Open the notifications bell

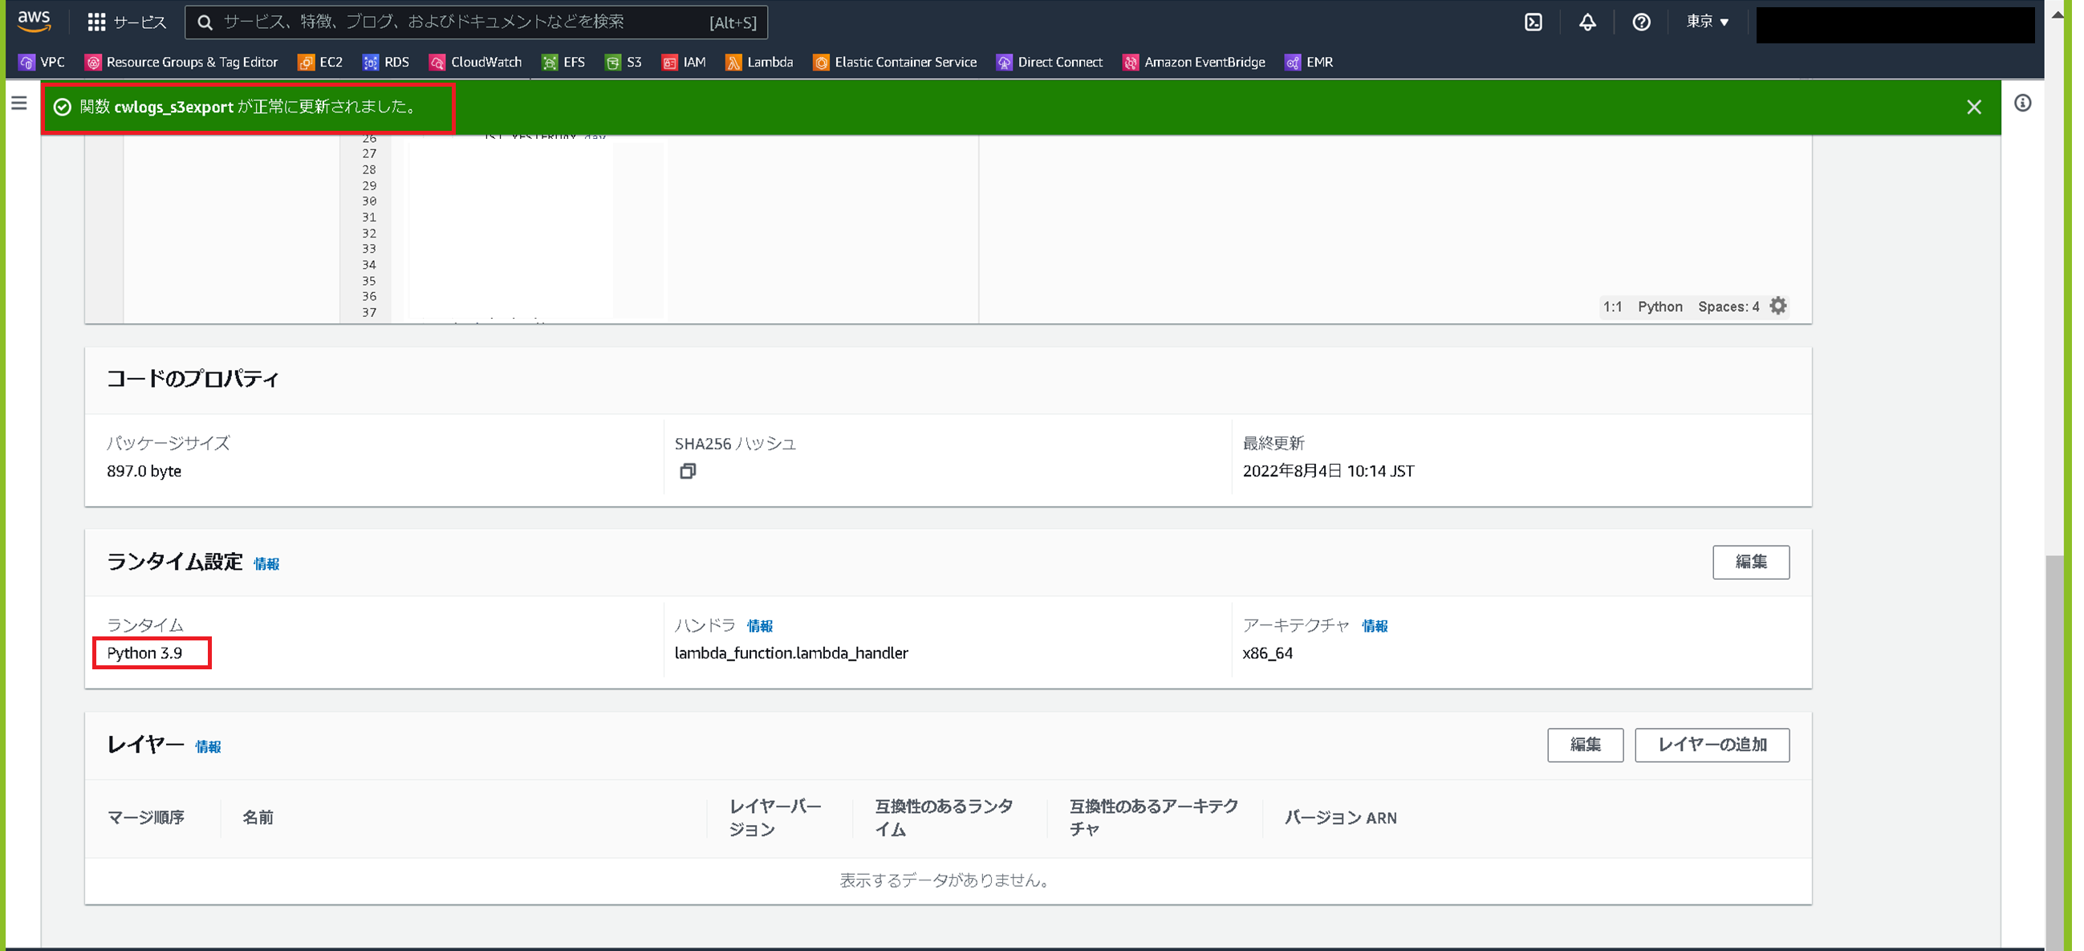click(1586, 22)
